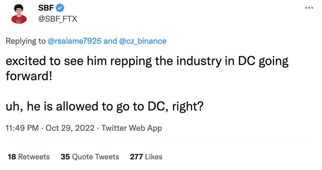
Task: Click the @SBF_FTX handle
Action: point(58,19)
